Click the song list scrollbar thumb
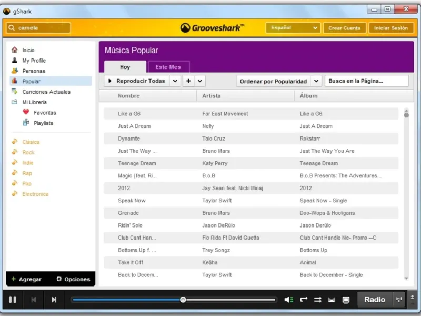 tap(406, 115)
